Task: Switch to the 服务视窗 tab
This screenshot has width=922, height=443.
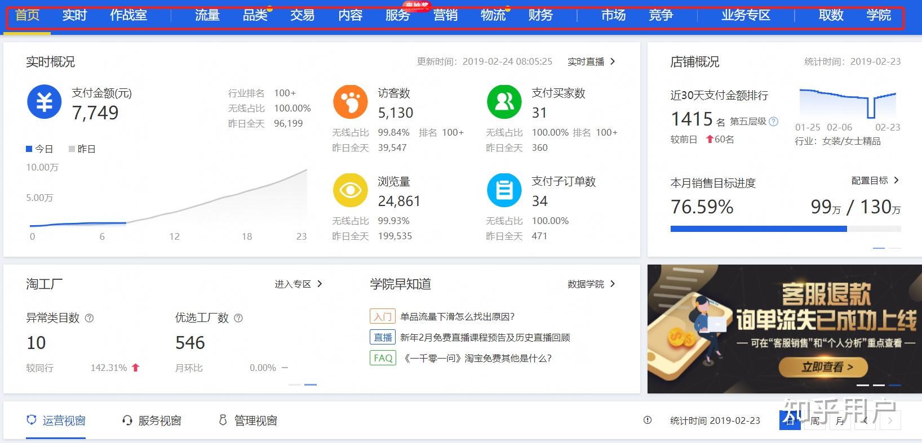Action: [x=152, y=420]
